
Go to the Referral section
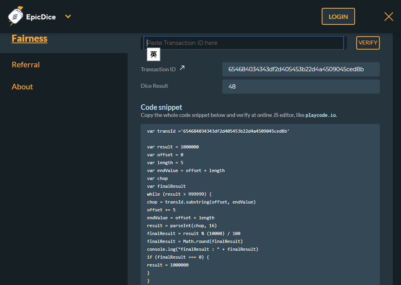pyautogui.click(x=26, y=65)
